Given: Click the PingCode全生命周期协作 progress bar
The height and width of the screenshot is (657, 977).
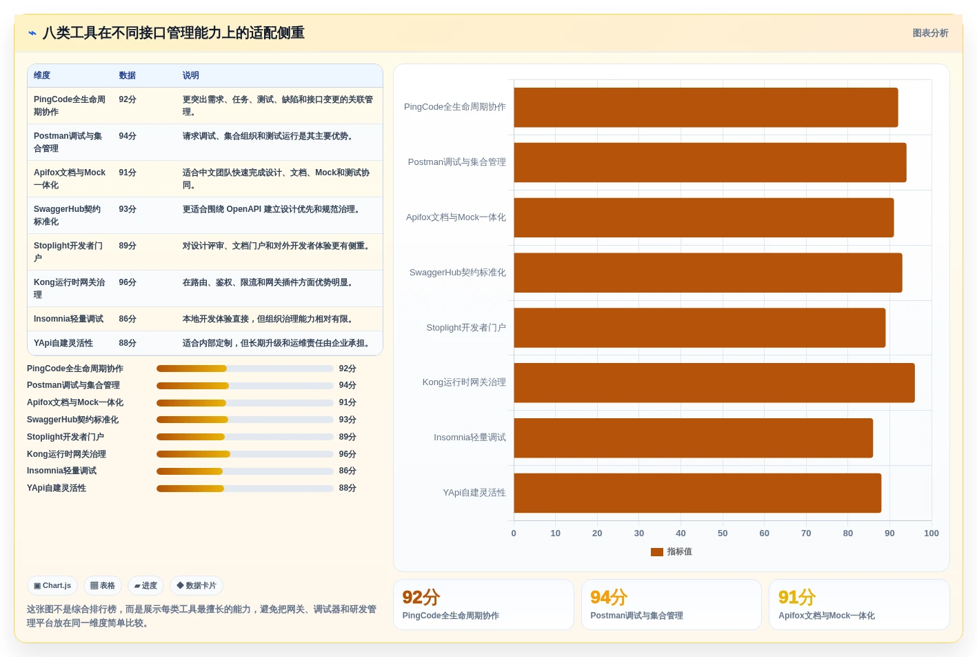Looking at the screenshot, I should 245,369.
